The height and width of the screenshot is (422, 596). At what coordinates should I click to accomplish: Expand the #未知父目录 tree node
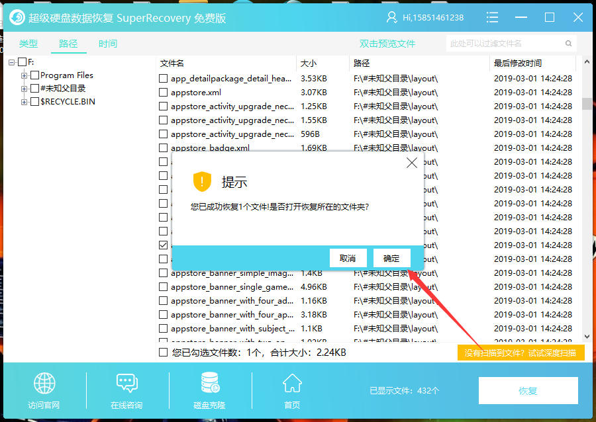tap(24, 89)
